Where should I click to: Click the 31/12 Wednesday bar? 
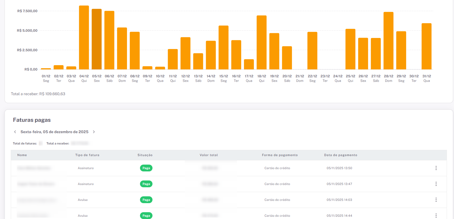pos(427,46)
